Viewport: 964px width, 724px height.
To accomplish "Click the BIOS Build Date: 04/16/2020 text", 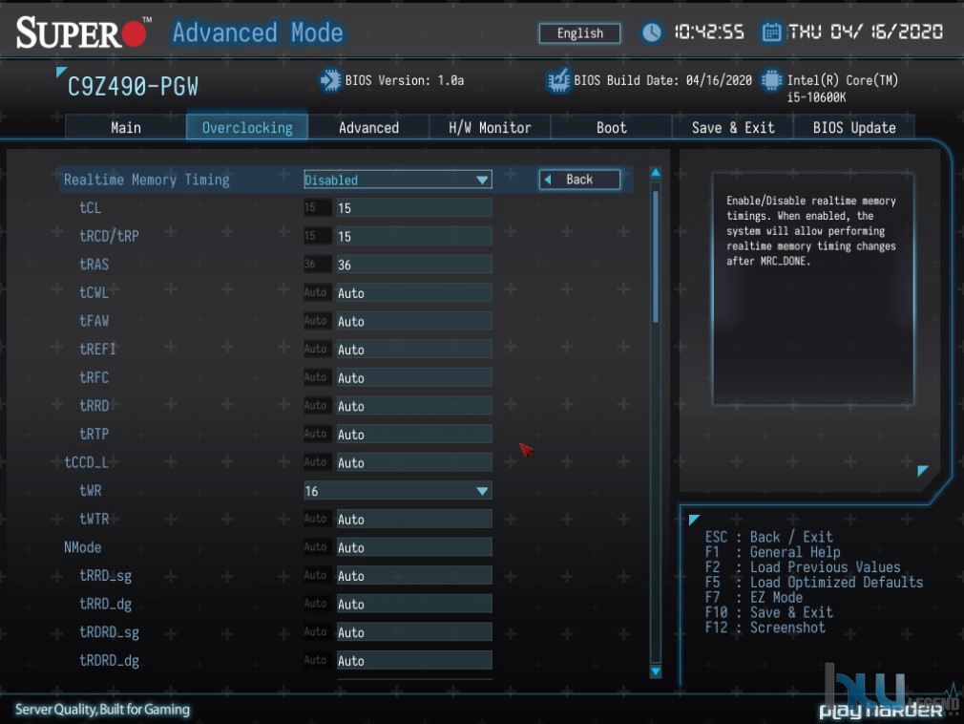I will (x=662, y=80).
